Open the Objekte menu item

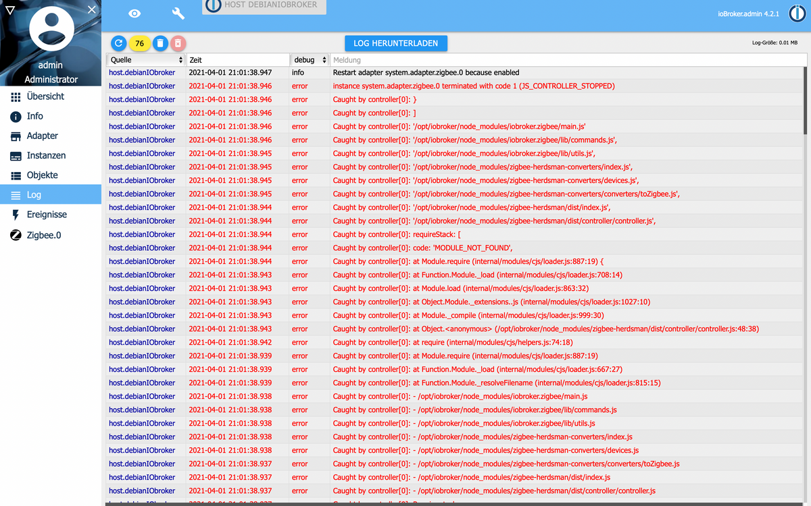coord(51,175)
